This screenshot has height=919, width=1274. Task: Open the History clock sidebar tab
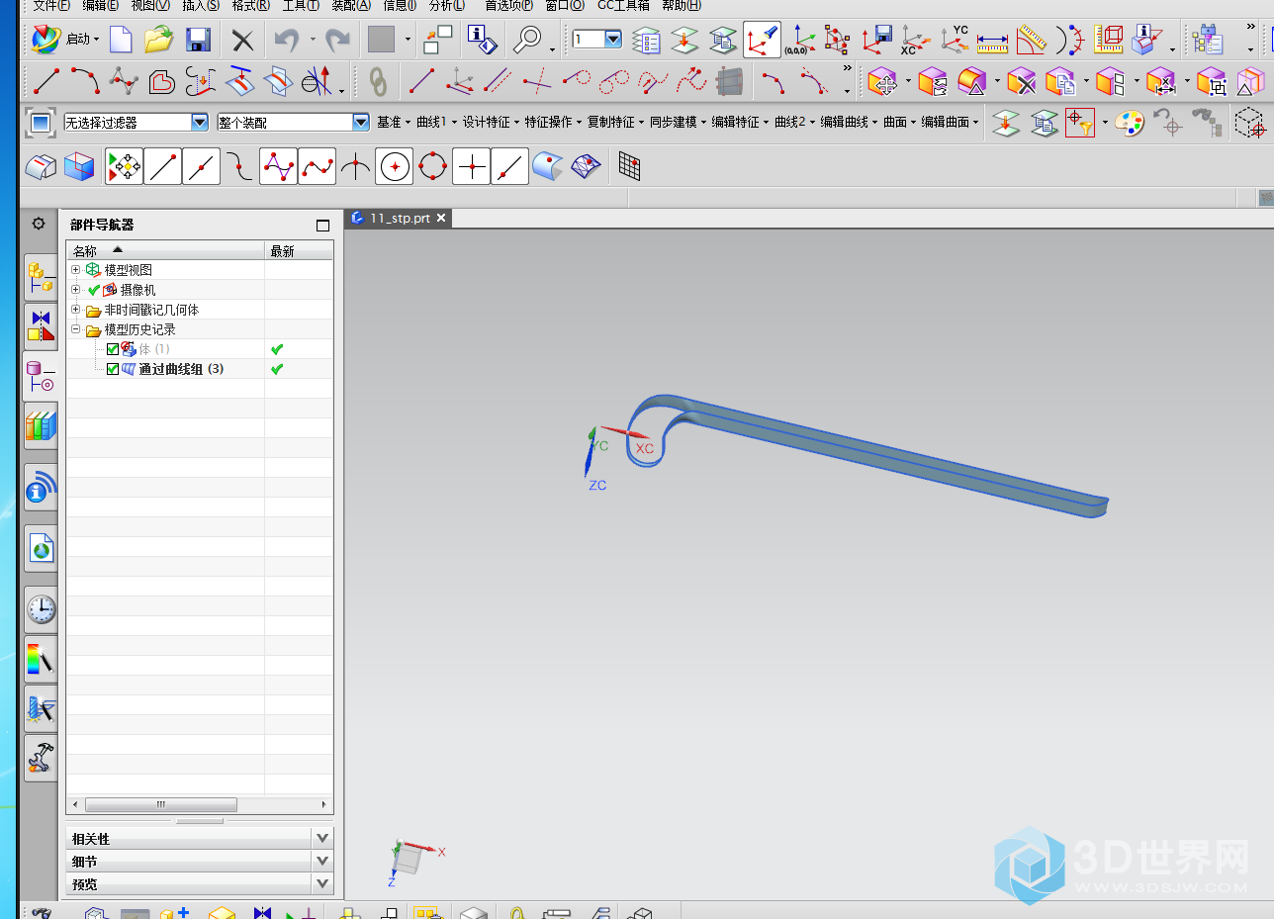41,609
